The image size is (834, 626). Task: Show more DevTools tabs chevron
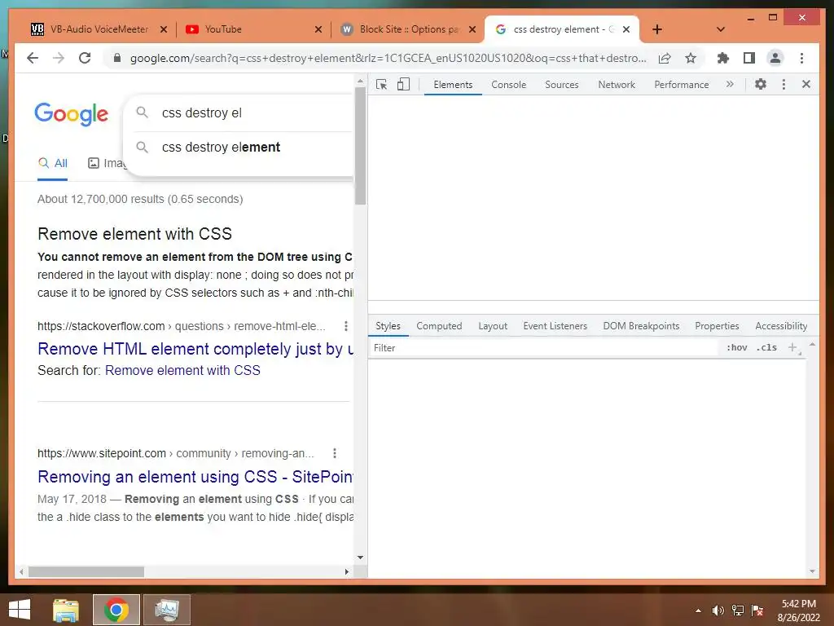point(730,84)
